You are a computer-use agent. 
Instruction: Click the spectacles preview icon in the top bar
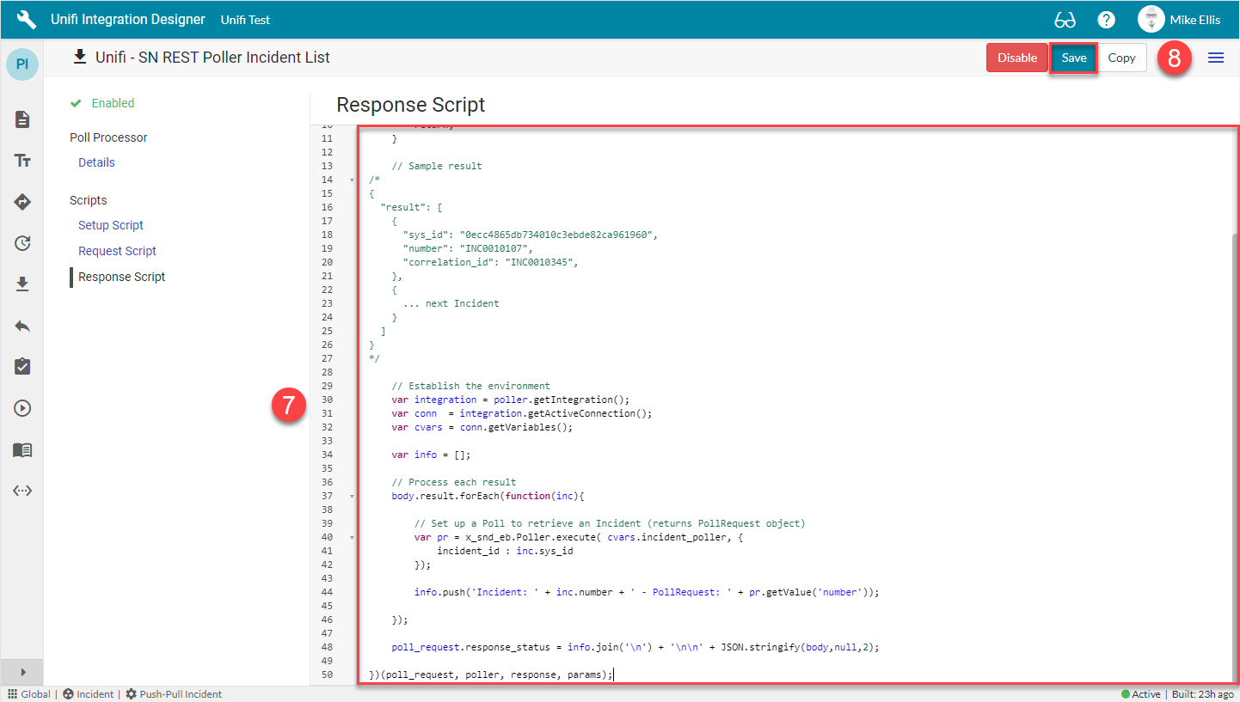[x=1065, y=19]
